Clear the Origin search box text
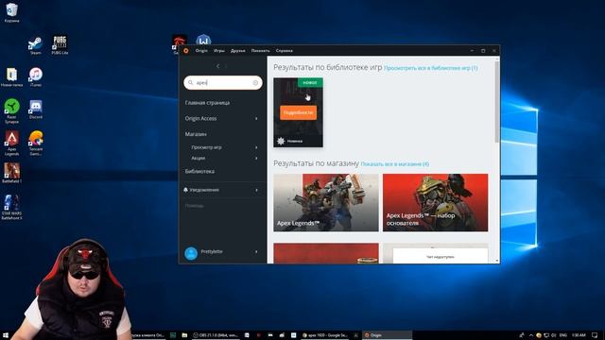The image size is (605, 340). pyautogui.click(x=255, y=83)
